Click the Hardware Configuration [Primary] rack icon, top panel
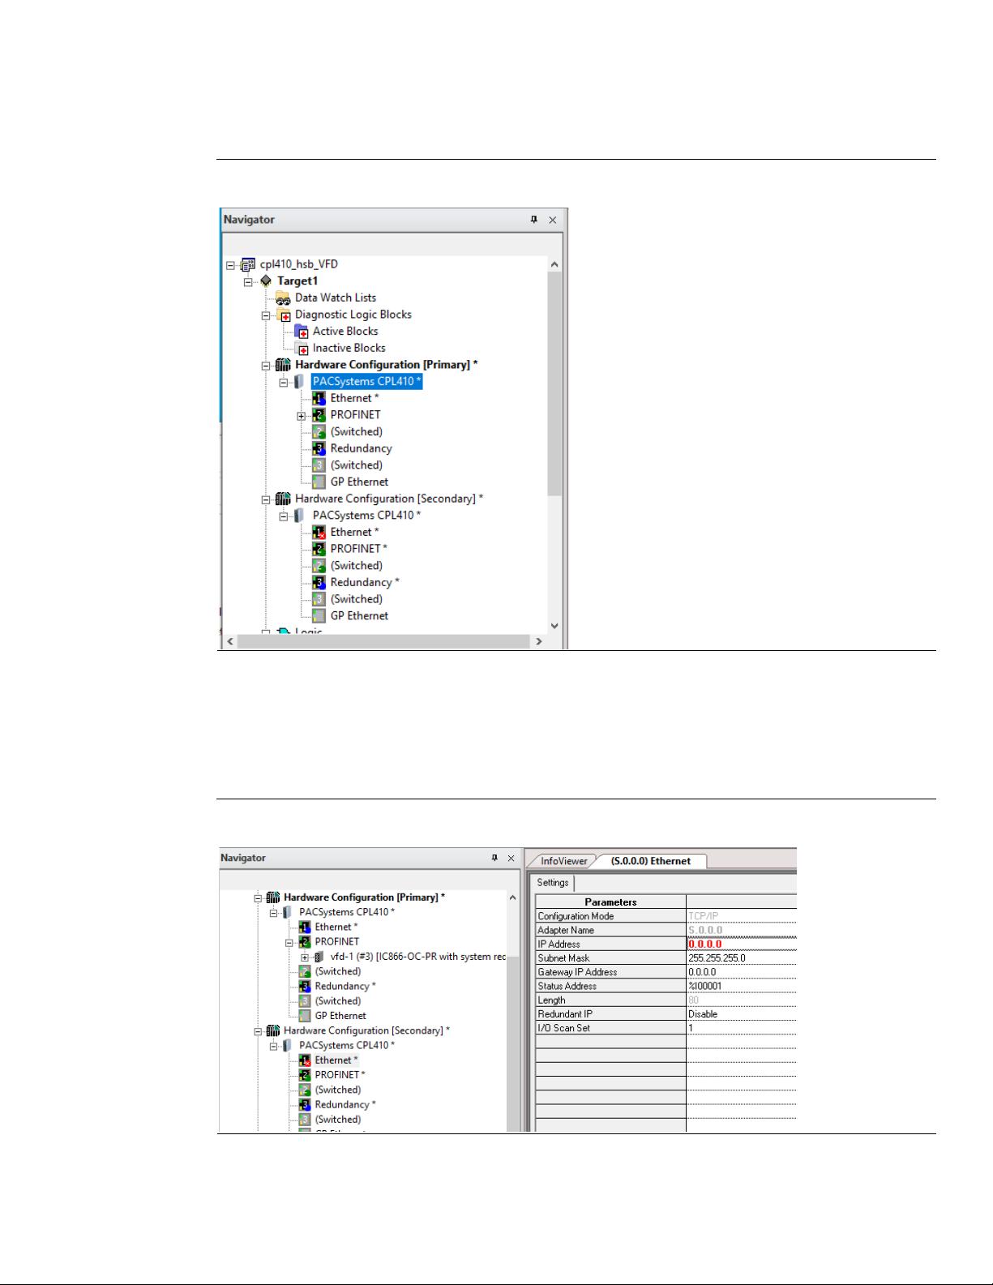993x1285 pixels. coord(283,365)
